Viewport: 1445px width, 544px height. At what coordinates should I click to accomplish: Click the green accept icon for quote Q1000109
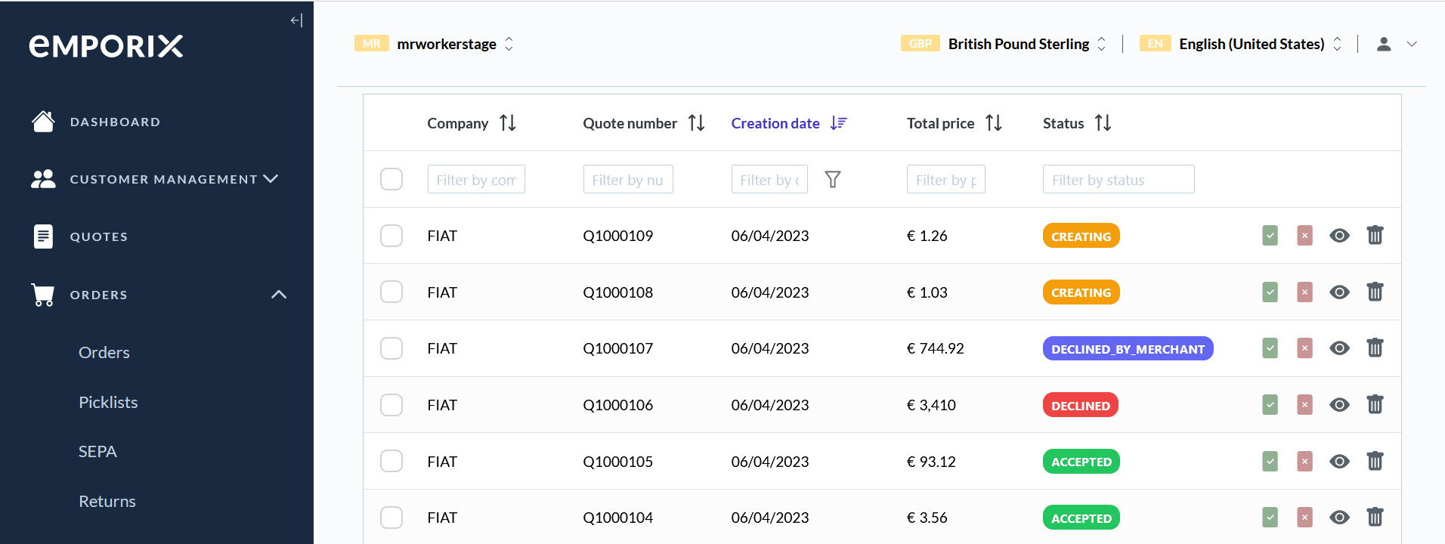tap(1270, 236)
